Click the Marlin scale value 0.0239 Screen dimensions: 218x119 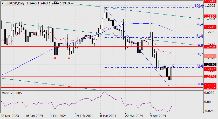(210, 93)
